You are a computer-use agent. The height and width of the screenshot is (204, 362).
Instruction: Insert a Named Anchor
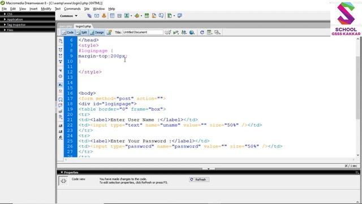(104, 16)
